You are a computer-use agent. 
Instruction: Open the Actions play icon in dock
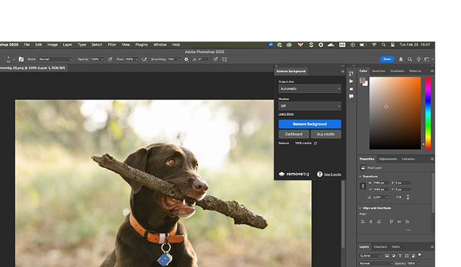[x=351, y=81]
